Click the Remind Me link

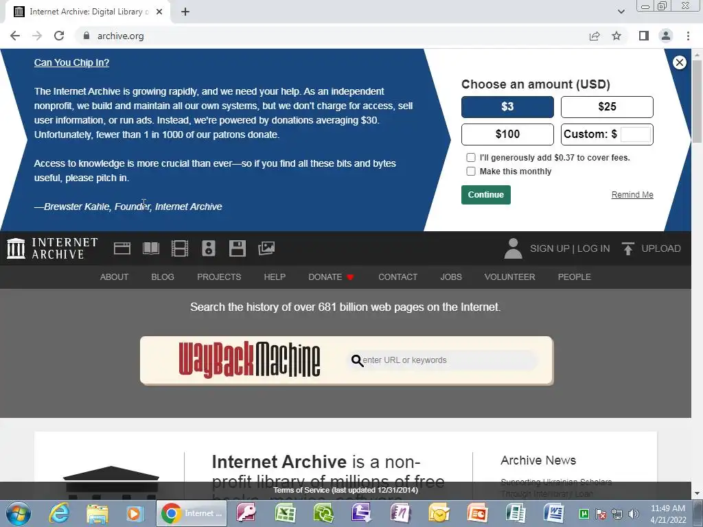click(x=632, y=194)
